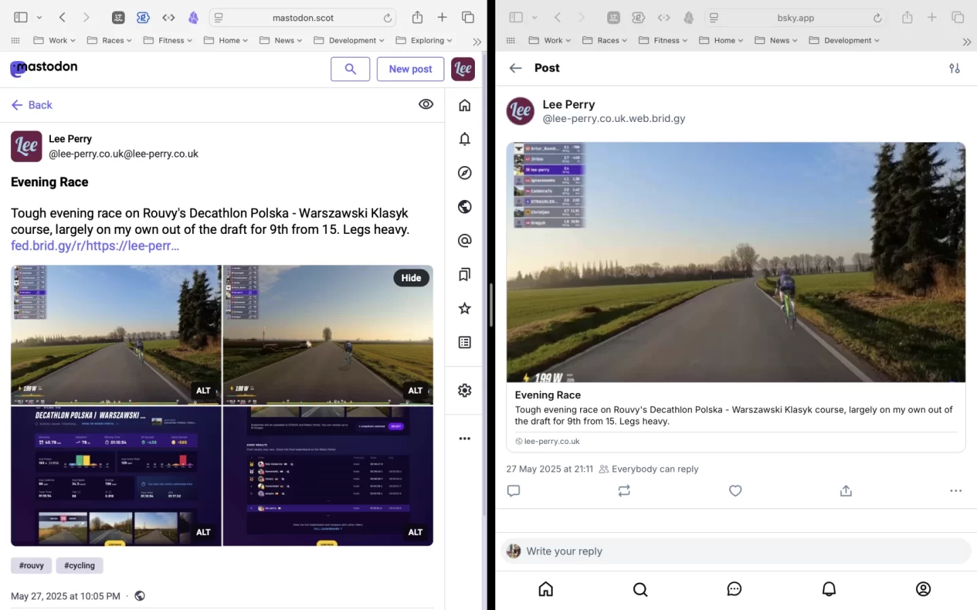Open the Development bookmarks menu
The width and height of the screenshot is (977, 610).
[349, 40]
